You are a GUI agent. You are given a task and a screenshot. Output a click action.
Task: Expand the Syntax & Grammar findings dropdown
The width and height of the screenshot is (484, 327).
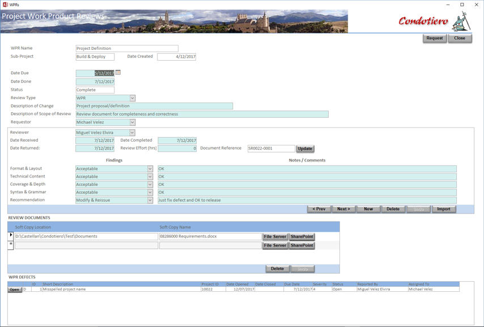click(x=150, y=192)
